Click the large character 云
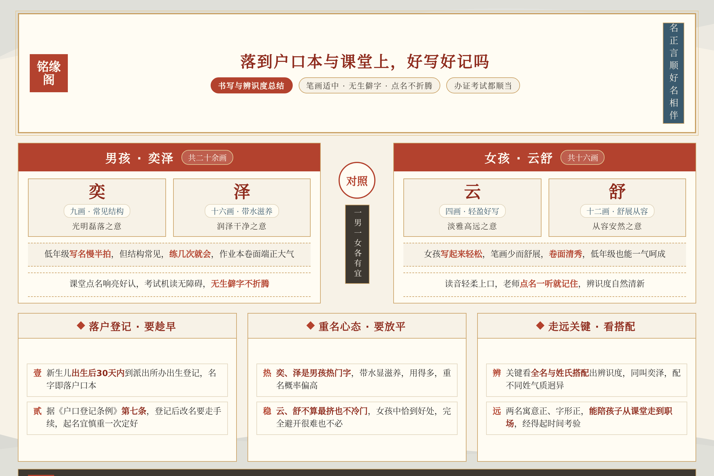The width and height of the screenshot is (714, 476). click(x=472, y=191)
